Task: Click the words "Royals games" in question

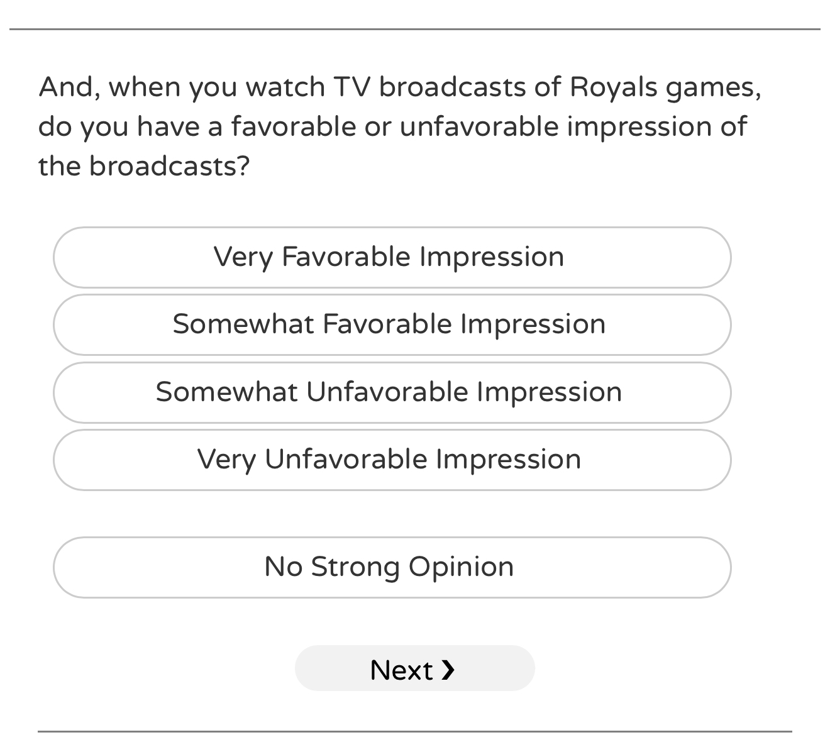Action: (x=665, y=87)
